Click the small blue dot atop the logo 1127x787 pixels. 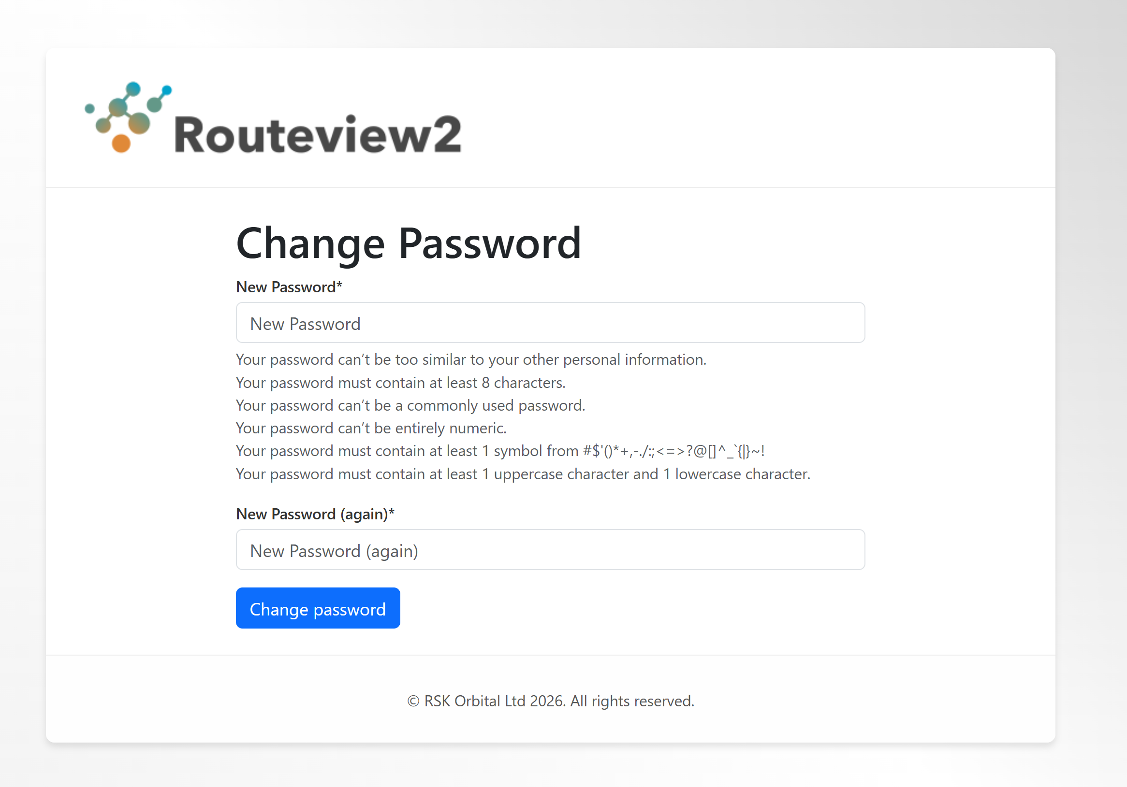(x=167, y=90)
